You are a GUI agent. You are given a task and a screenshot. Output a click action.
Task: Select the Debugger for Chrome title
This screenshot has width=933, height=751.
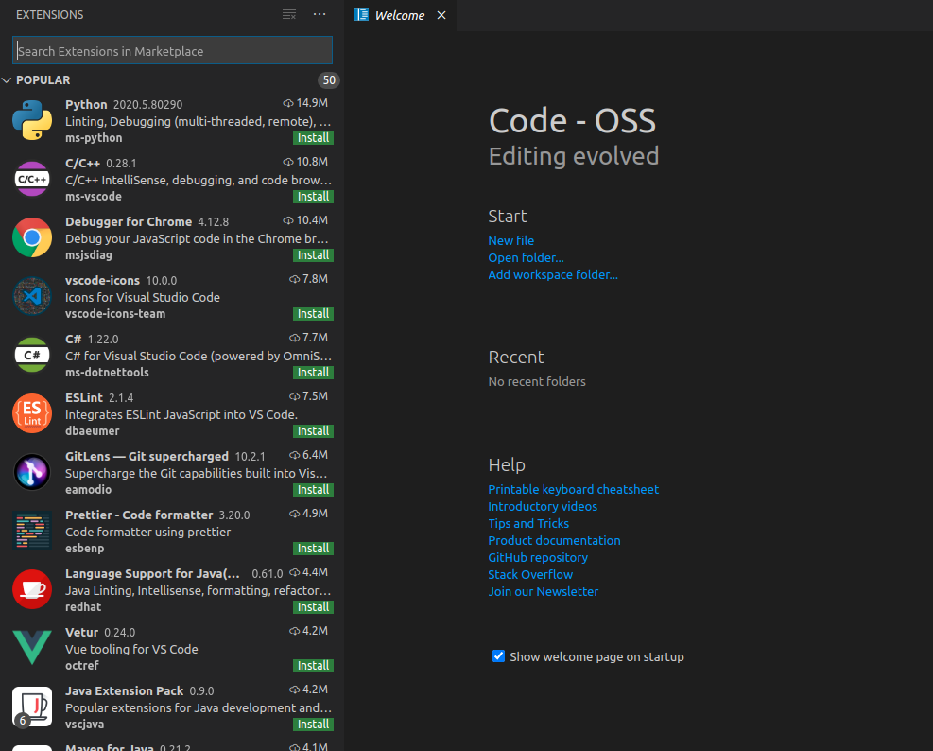click(129, 221)
